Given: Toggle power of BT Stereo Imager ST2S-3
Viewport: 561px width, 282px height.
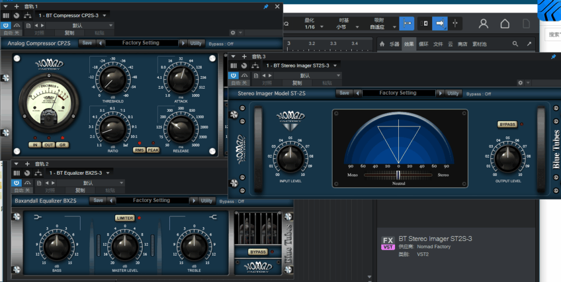Looking at the screenshot, I should tap(233, 76).
